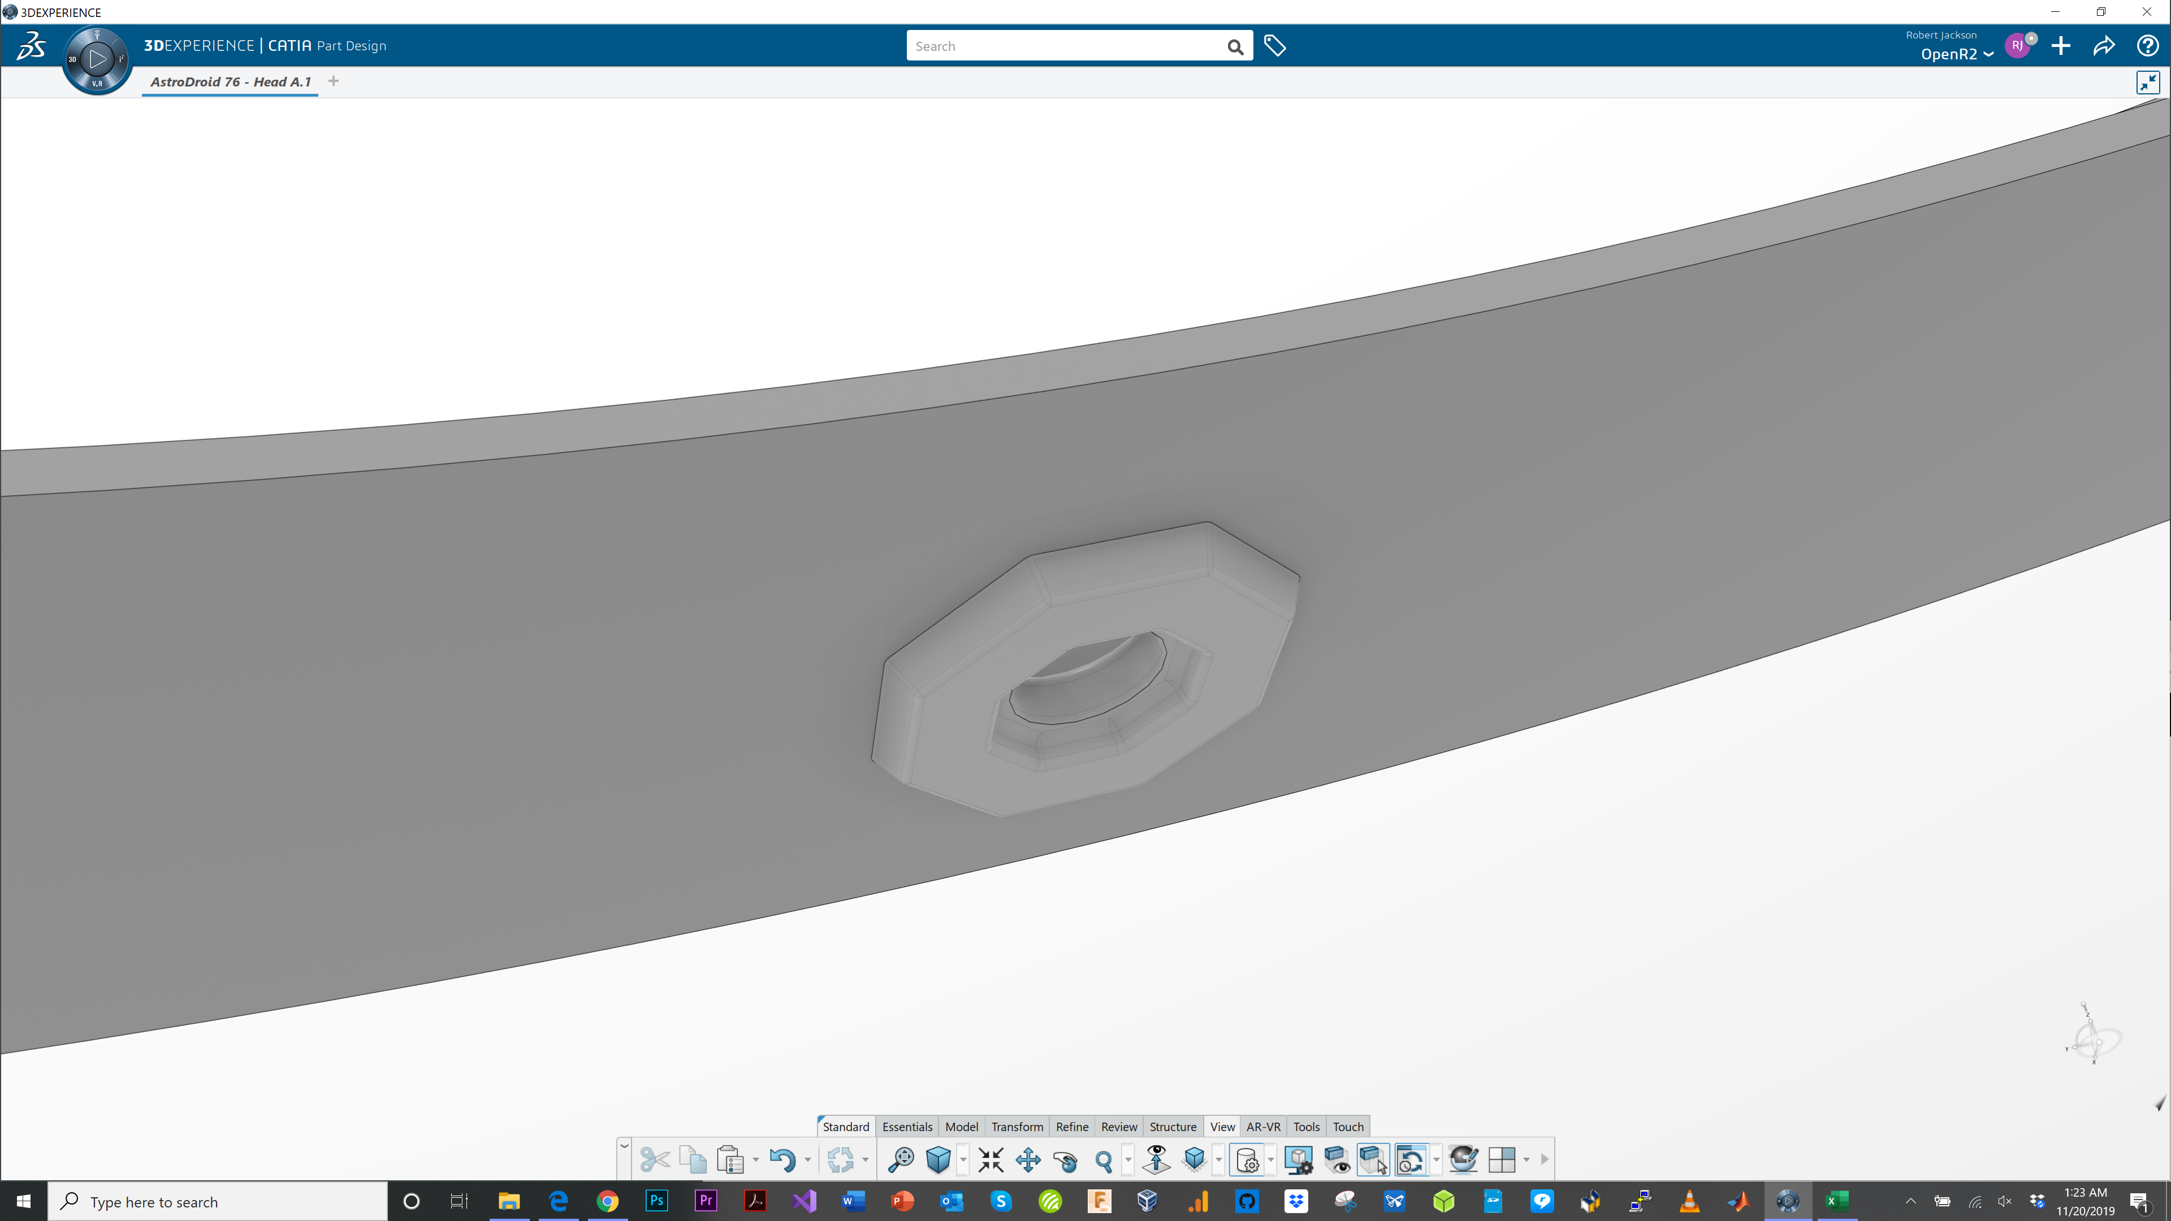The width and height of the screenshot is (2171, 1221).
Task: Switch to the Refine tab
Action: 1072,1127
